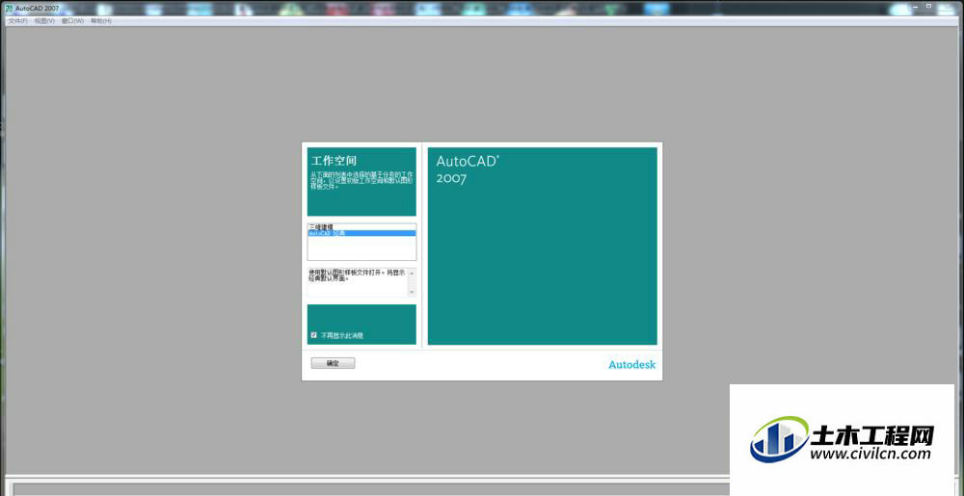
Task: Click description box scrollbar down arrow
Action: 412,292
